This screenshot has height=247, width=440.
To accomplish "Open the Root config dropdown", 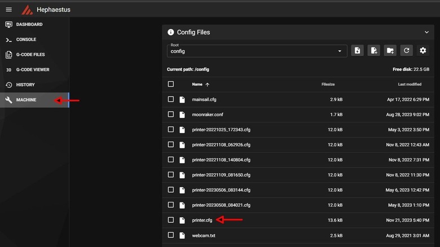I will [257, 51].
